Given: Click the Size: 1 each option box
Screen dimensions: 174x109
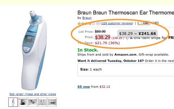Looking at the screenshot, I should (126, 70).
